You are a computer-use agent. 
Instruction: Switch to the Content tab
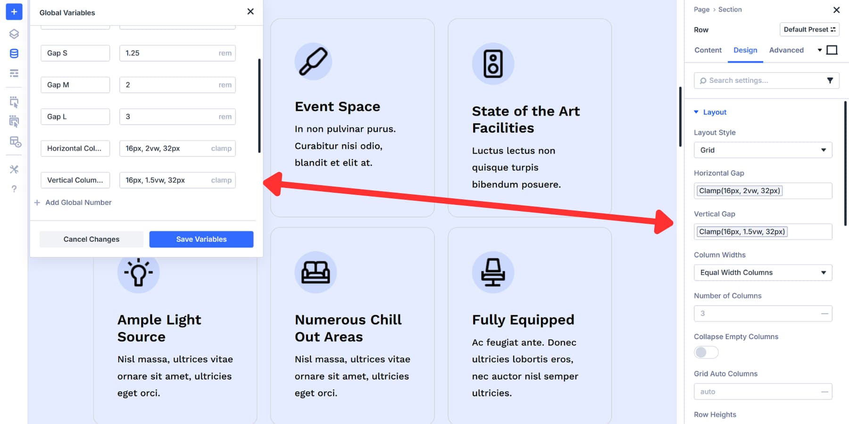coord(707,50)
